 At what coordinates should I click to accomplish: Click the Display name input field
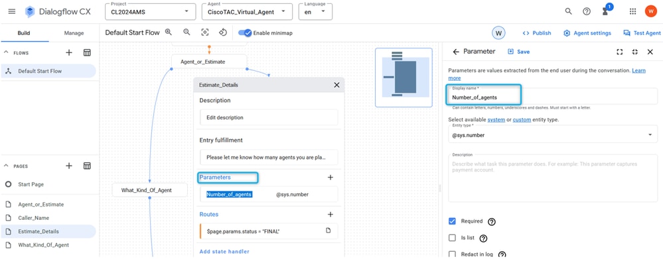553,96
